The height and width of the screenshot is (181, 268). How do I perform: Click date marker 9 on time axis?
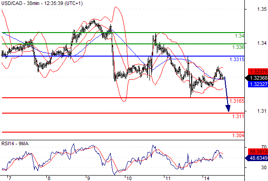(x=89, y=178)
